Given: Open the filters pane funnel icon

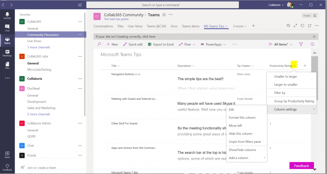Looking at the screenshot, I should pos(301,44).
